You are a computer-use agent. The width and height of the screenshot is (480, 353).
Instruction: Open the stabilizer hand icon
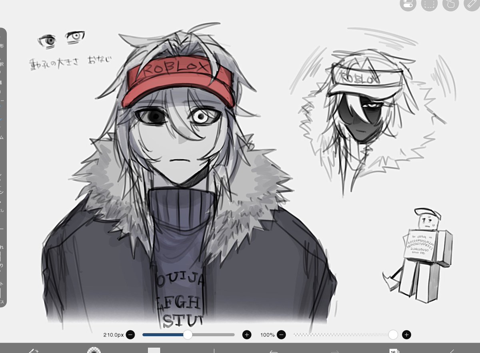[x=450, y=4]
